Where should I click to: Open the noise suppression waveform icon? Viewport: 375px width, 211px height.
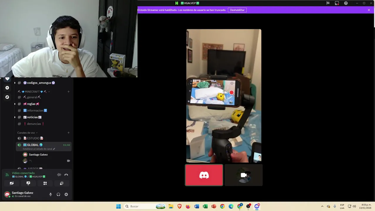59,175
